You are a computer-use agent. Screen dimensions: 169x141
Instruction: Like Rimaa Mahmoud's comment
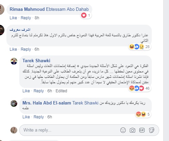[x=13, y=18]
